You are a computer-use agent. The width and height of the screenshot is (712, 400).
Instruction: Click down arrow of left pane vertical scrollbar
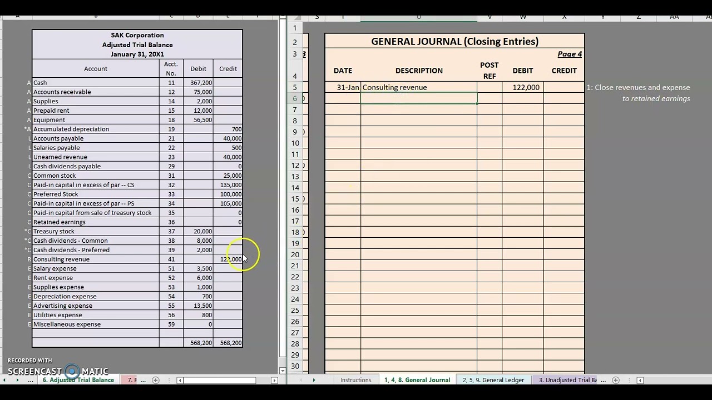pyautogui.click(x=283, y=371)
